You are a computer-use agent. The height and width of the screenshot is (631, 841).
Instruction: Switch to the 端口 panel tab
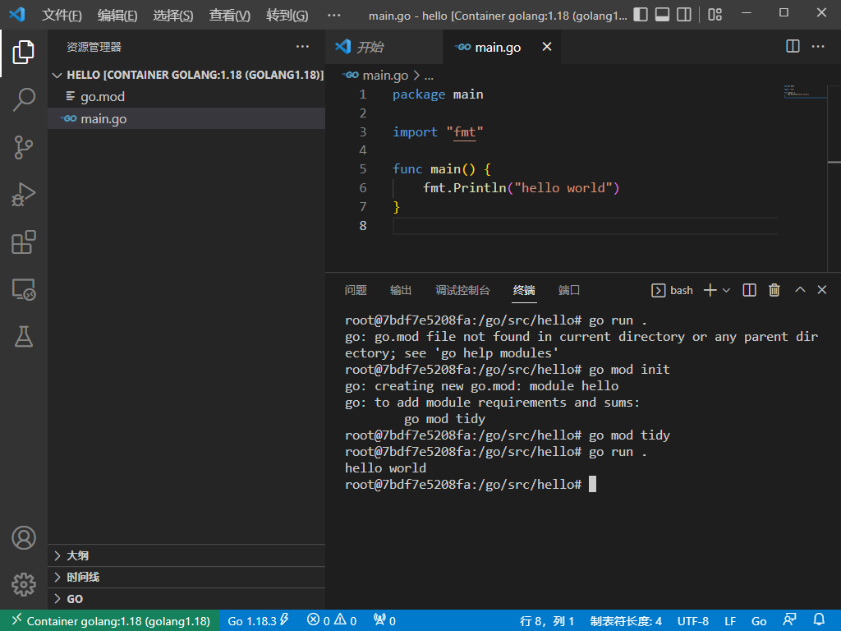569,290
